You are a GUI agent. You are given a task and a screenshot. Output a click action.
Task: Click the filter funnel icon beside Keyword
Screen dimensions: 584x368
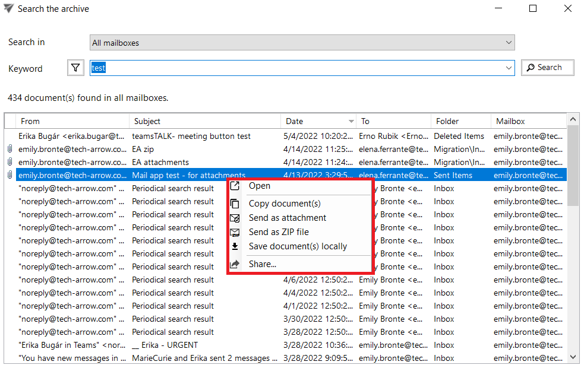pos(75,68)
